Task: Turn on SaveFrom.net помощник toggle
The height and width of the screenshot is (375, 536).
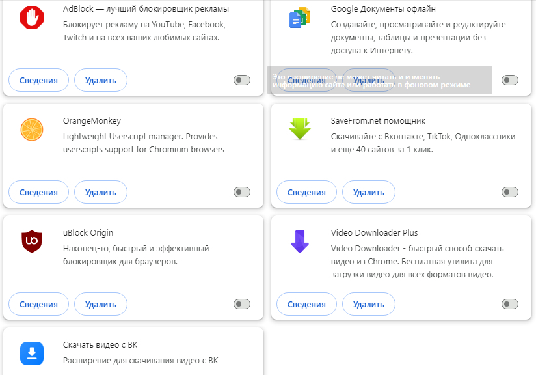Action: click(x=510, y=192)
